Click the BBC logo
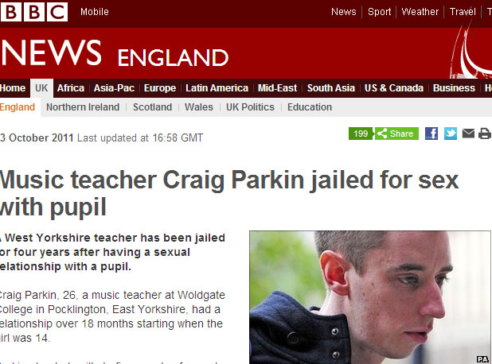Image resolution: width=492 pixels, height=364 pixels. [34, 12]
